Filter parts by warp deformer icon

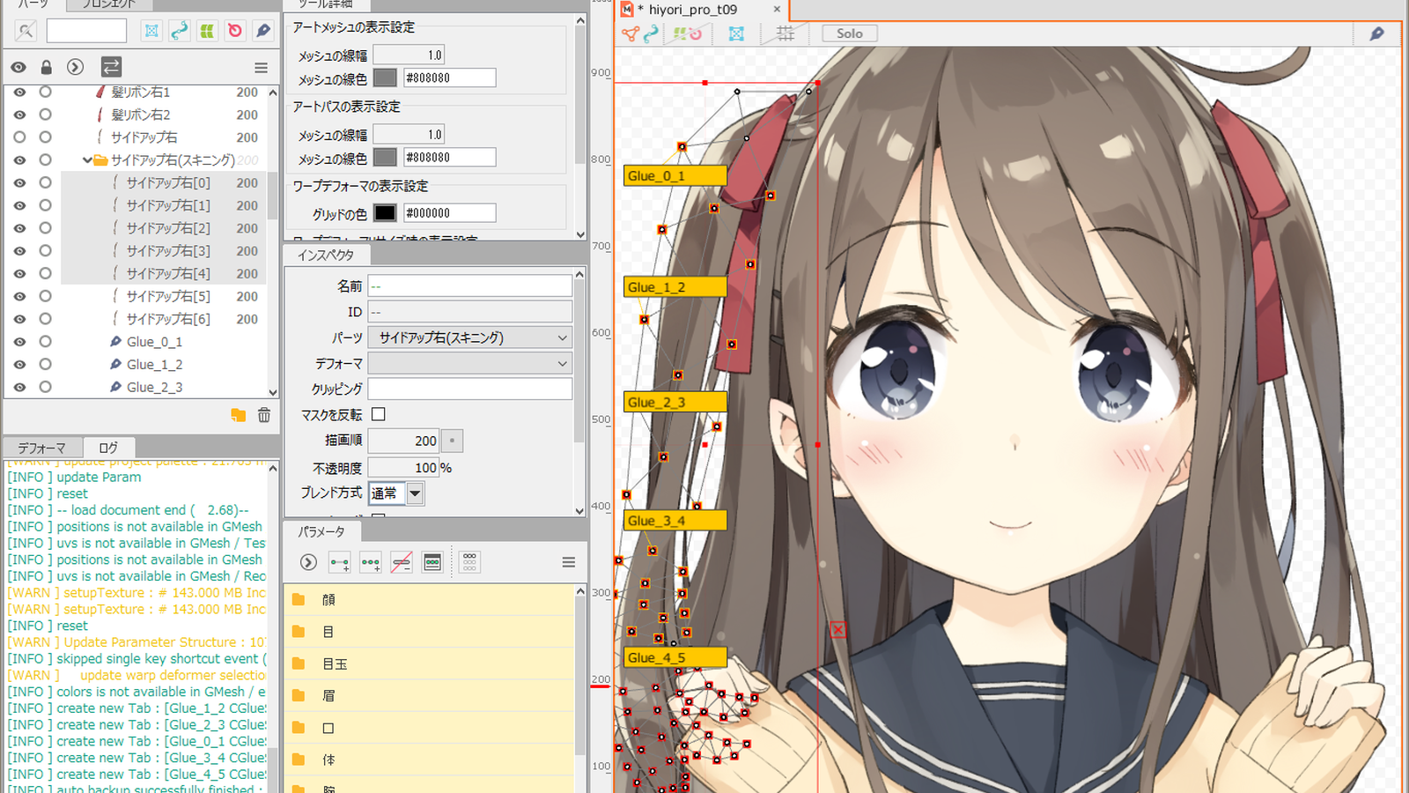pyautogui.click(x=207, y=31)
